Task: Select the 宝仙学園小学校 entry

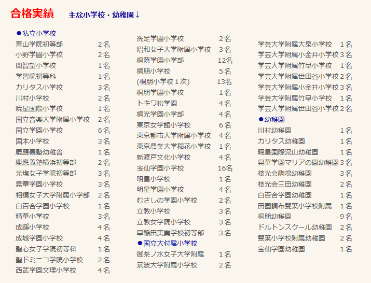Action: [x=160, y=168]
